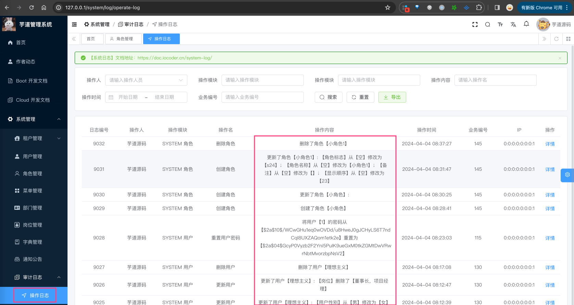
Task: Click the font size adjustment icon
Action: coord(500,24)
